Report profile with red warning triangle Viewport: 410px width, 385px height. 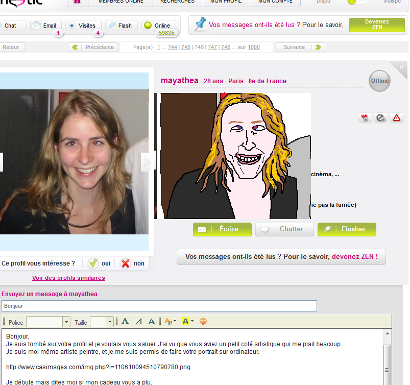pos(396,117)
